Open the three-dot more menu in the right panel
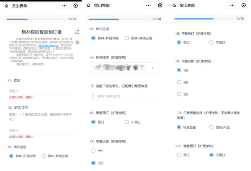251x171 pixels. pyautogui.click(x=231, y=5)
